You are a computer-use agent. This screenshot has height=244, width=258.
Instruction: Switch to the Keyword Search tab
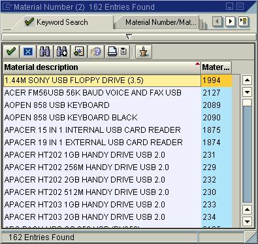pos(62,22)
